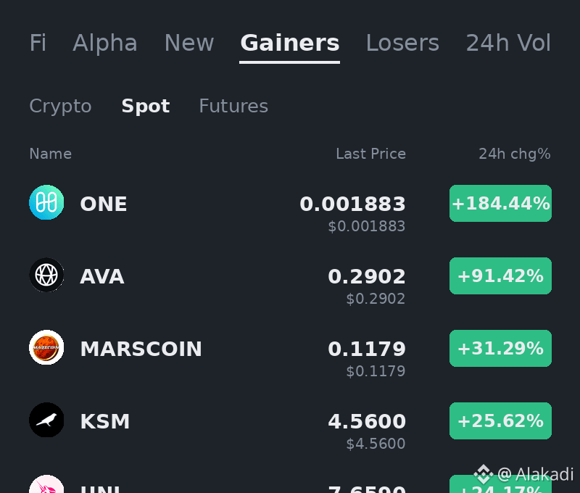Image resolution: width=580 pixels, height=493 pixels.
Task: Tap the pink UNI unicorn icon
Action: [46, 484]
